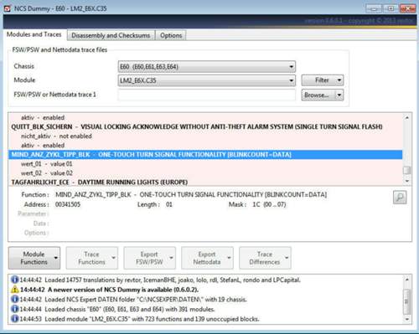Select 'nicht_aktiv - not enabled' parameter
The width and height of the screenshot is (419, 334).
click(x=205, y=136)
